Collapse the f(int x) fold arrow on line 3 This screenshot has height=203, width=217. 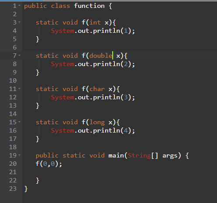(20, 22)
